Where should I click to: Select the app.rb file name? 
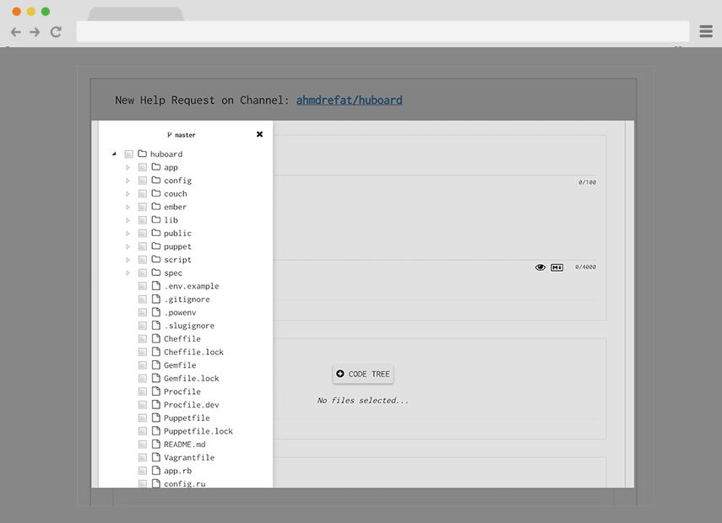click(177, 471)
